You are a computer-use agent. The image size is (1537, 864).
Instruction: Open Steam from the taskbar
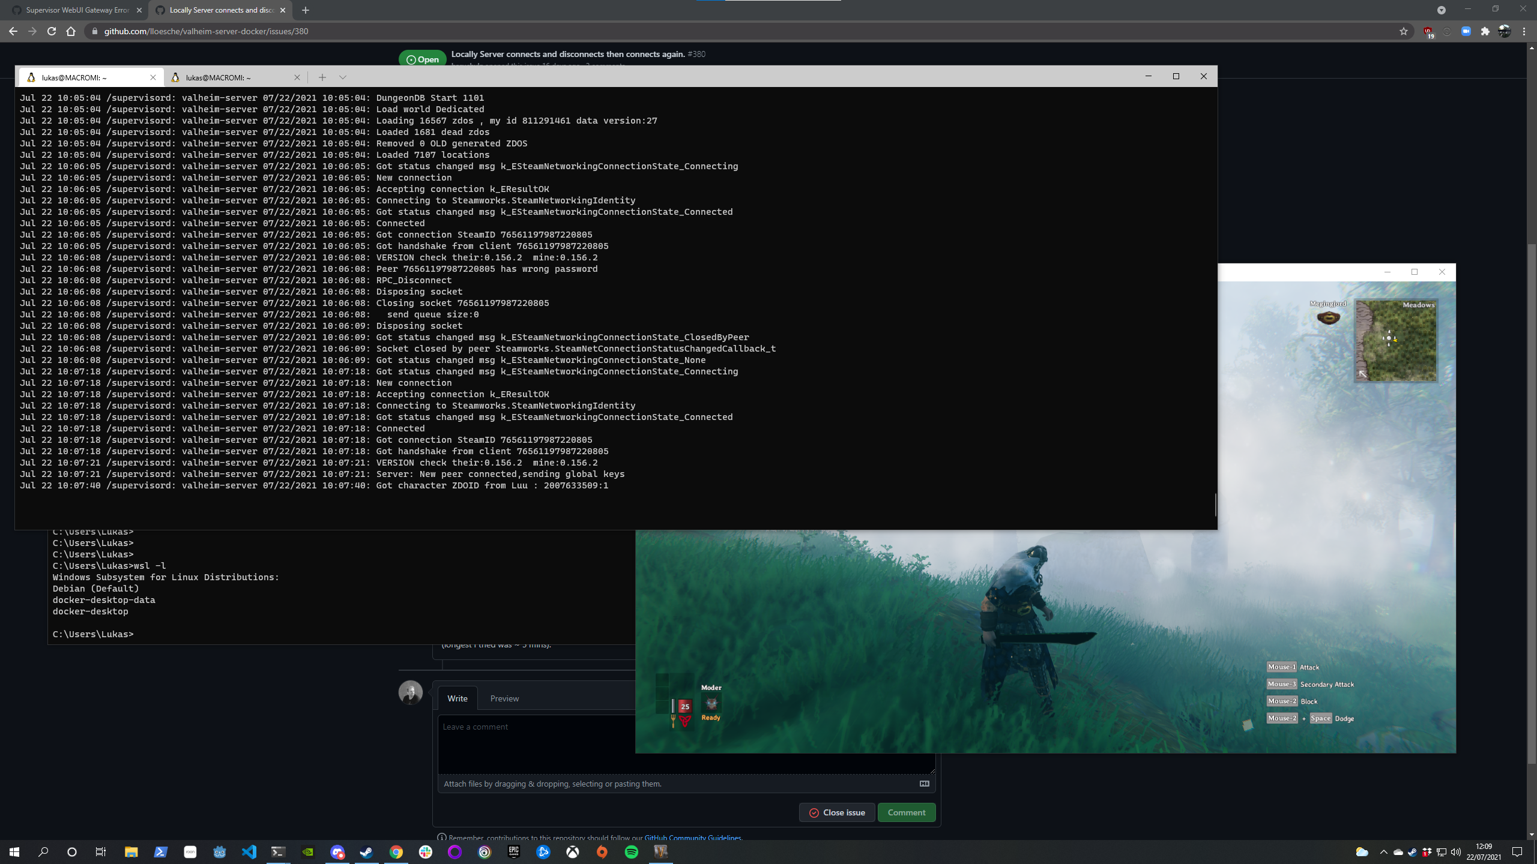point(366,851)
